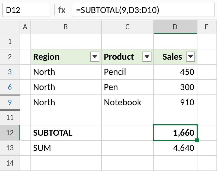Click the Product header cell text
This screenshot has width=217, height=171.
coord(119,57)
